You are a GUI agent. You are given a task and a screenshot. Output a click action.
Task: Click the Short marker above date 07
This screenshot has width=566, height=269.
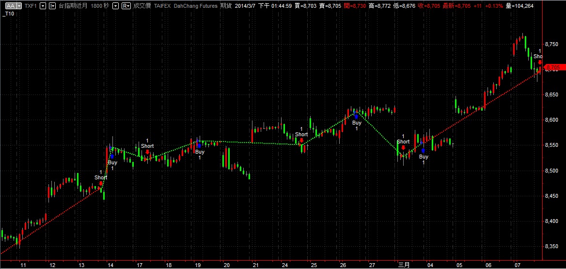pos(538,56)
